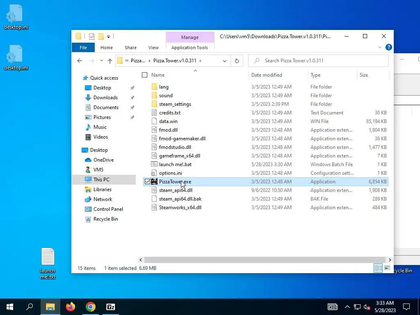This screenshot has height=315, width=420.
Task: Open Videos in navigation pane
Action: (x=100, y=137)
